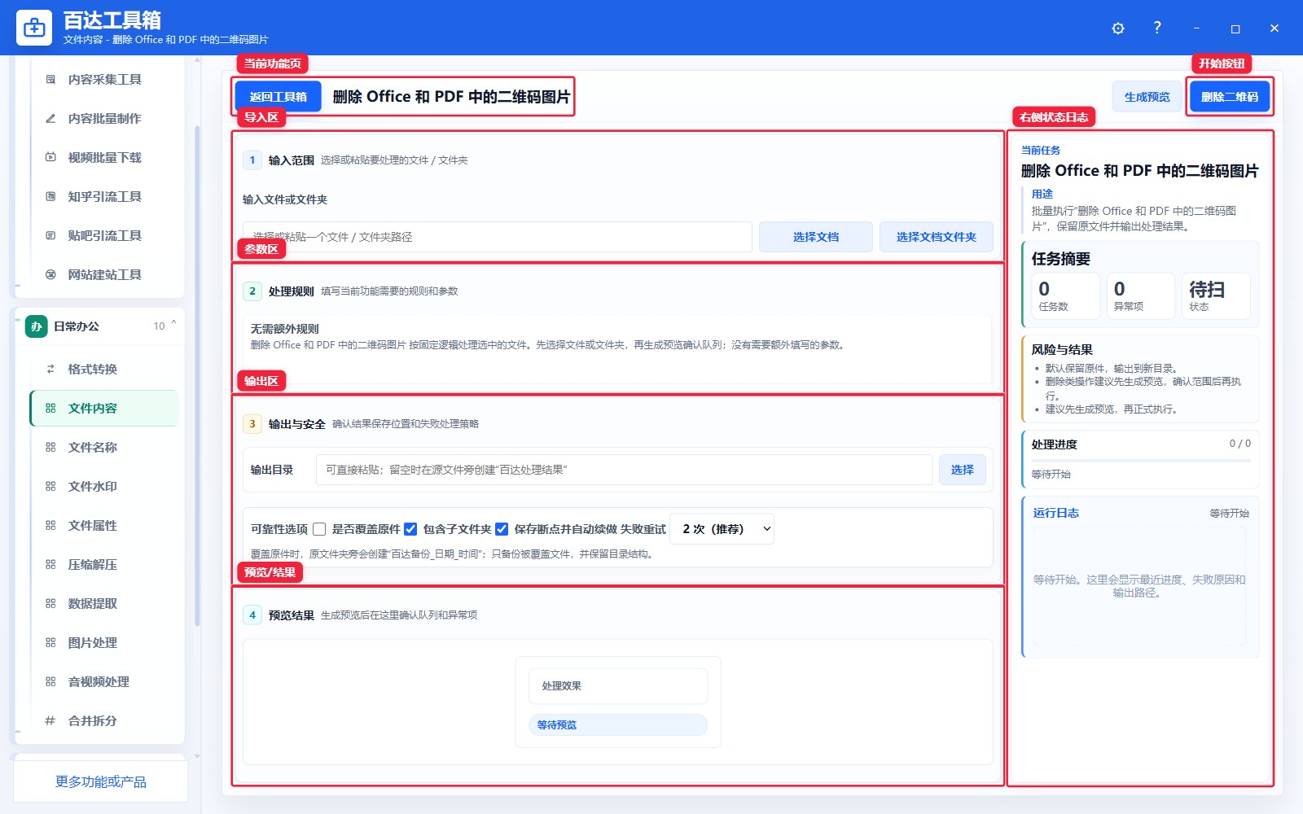Open settings via the gear icon

[x=1118, y=28]
